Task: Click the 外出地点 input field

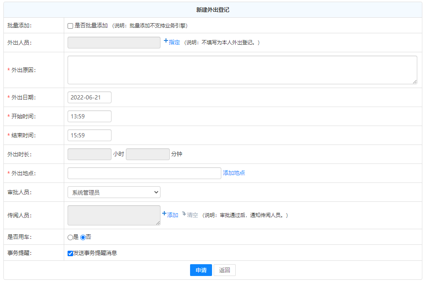Action: 144,173
